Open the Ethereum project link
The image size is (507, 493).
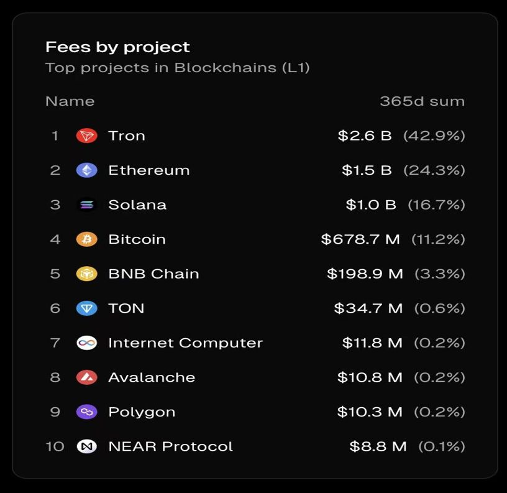[x=148, y=170]
